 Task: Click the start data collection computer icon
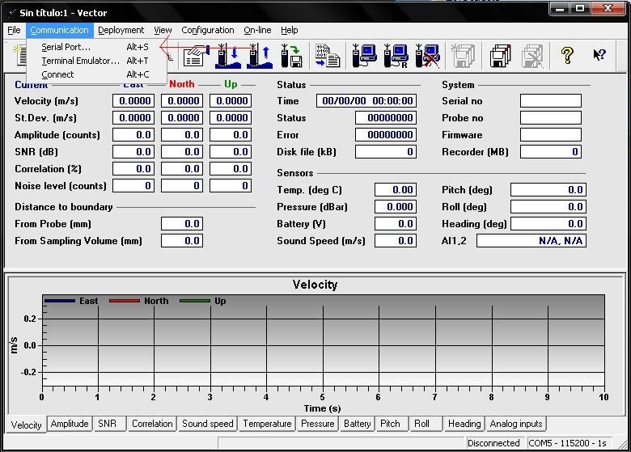[364, 56]
